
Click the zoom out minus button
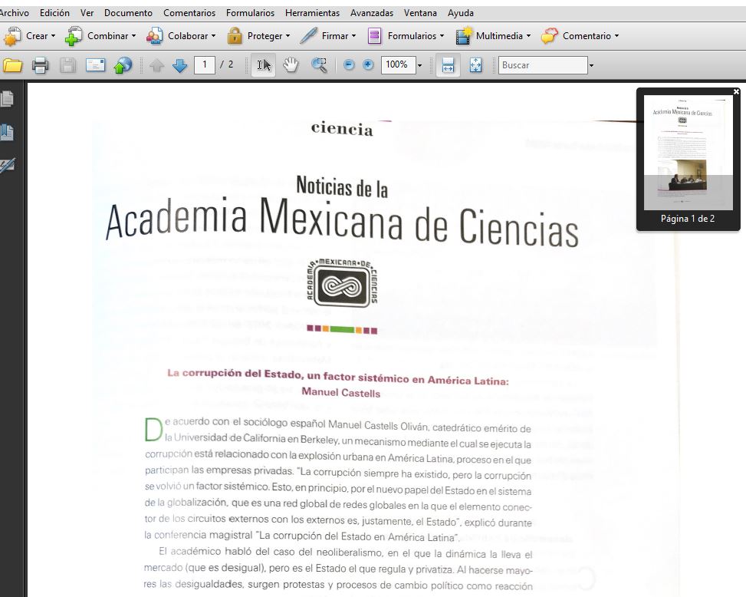pos(349,64)
